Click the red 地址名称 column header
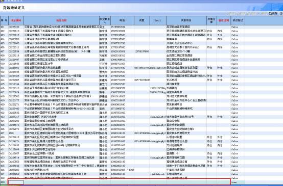Image resolution: width=283 pixels, height=186 pixels. pos(61,20)
